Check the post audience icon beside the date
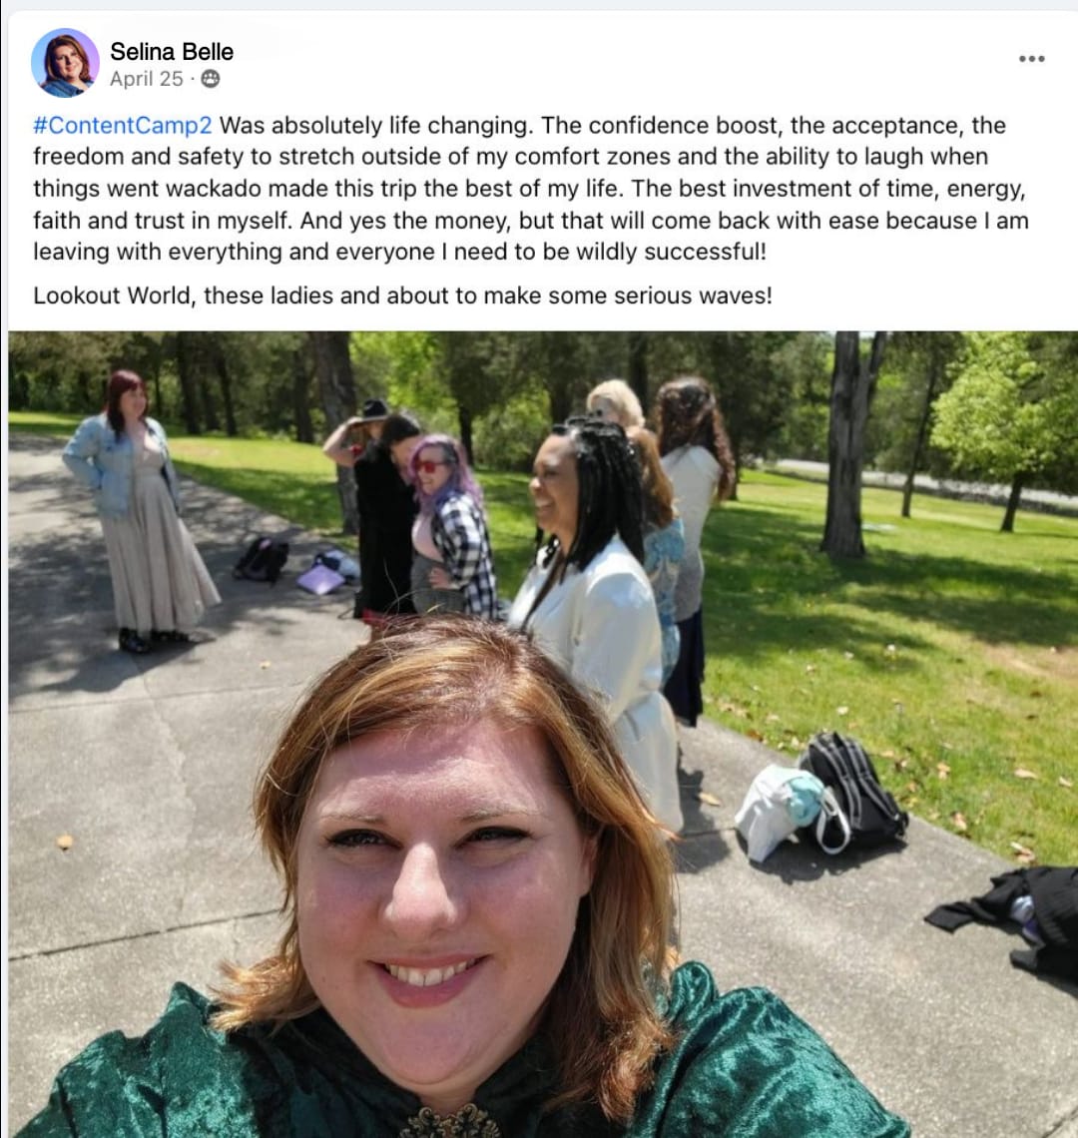Image resolution: width=1078 pixels, height=1138 pixels. point(211,79)
